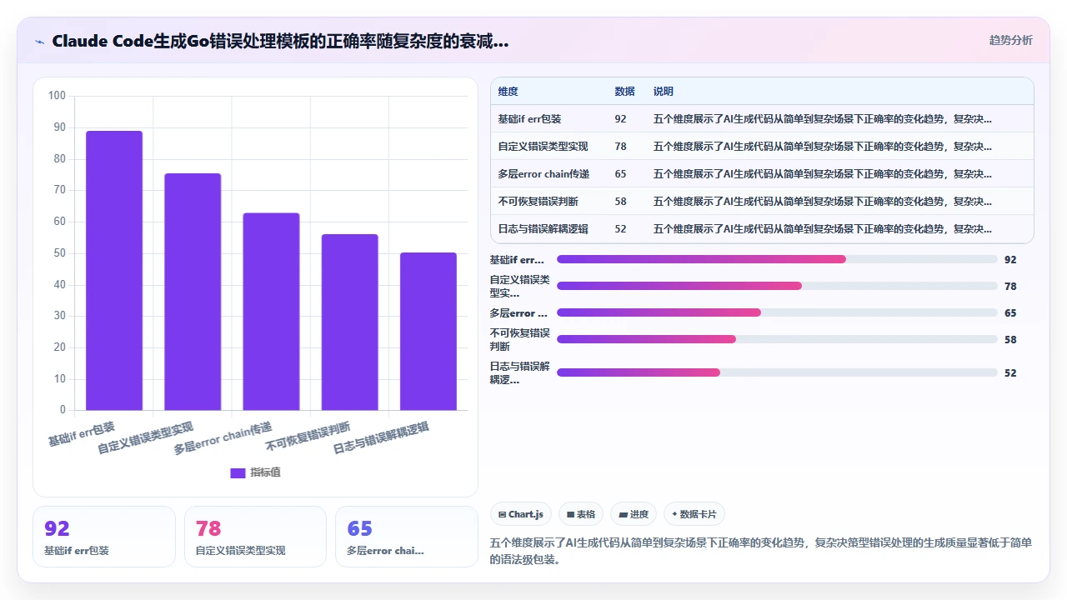Click the 表格 tag chip
Image resolution: width=1067 pixels, height=600 pixels.
(581, 514)
